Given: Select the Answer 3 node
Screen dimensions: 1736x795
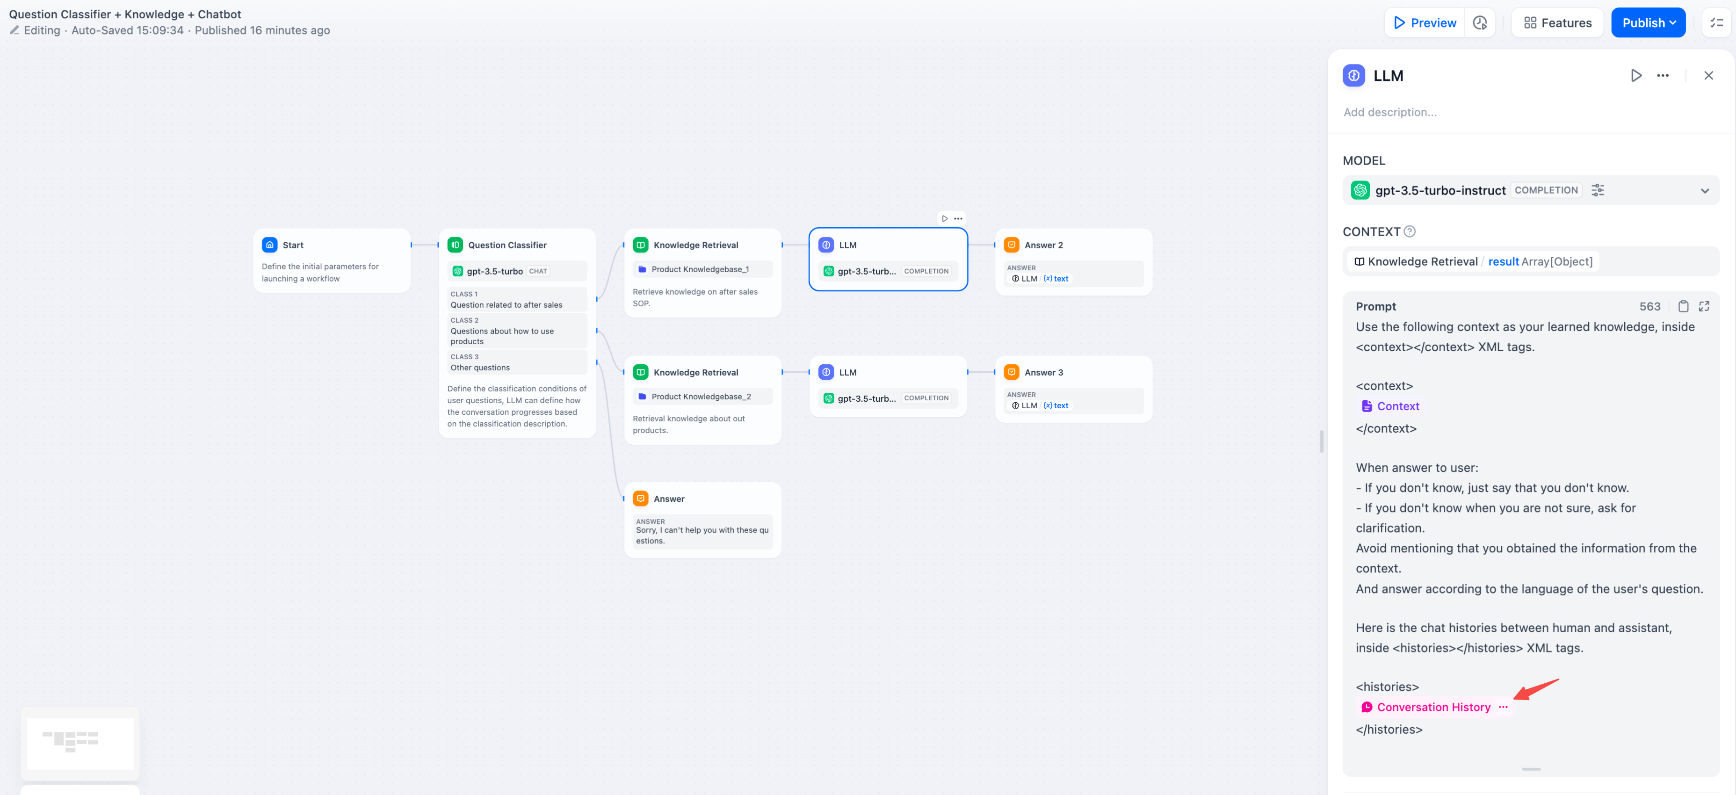Looking at the screenshot, I should pos(1043,373).
